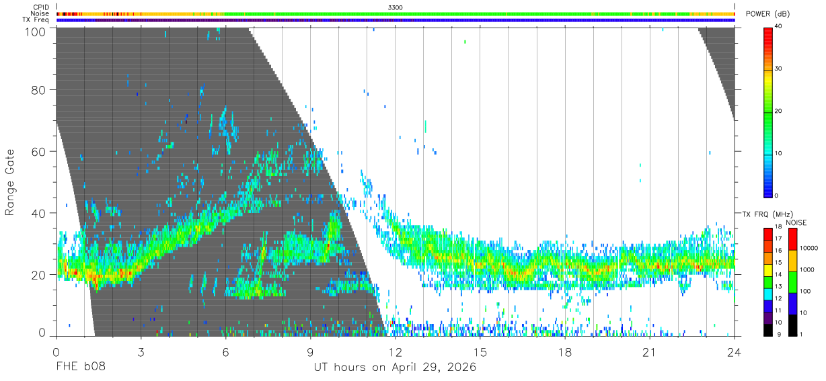Click the 20 tick on Range Gate axis
Viewport: 826px width, 381px height.
pyautogui.click(x=39, y=275)
